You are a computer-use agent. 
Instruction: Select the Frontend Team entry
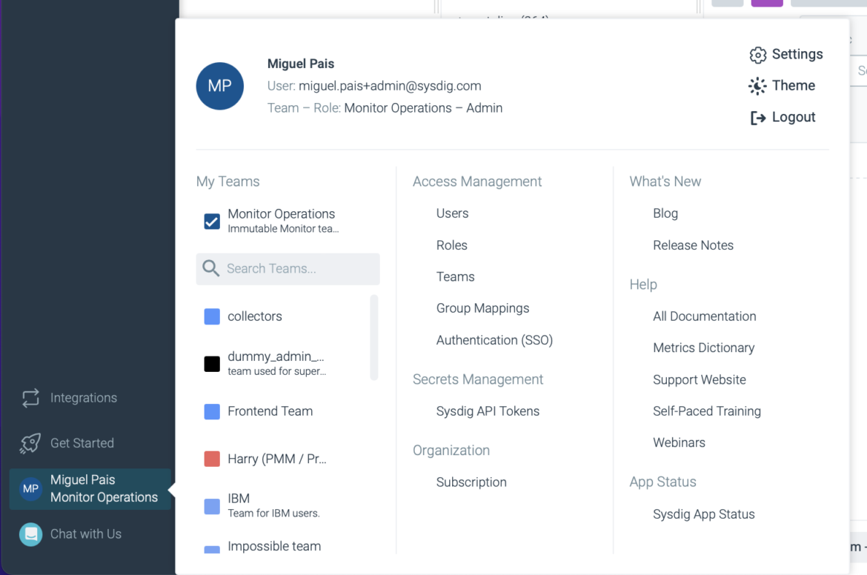[270, 411]
